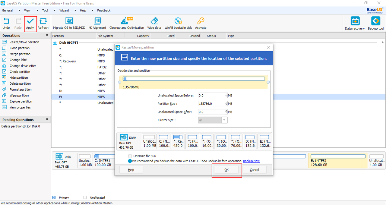Focus the Unallocated Space After field
The width and height of the screenshot is (386, 205).
click(x=211, y=112)
